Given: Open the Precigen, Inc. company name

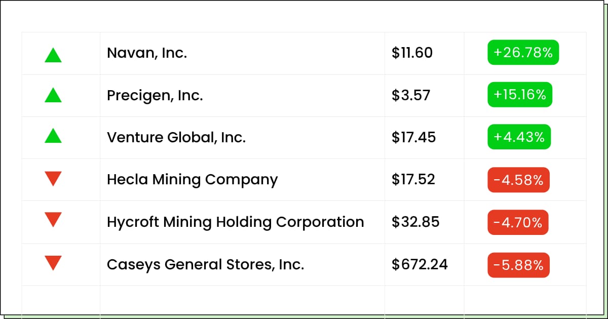Looking at the screenshot, I should pyautogui.click(x=155, y=95).
